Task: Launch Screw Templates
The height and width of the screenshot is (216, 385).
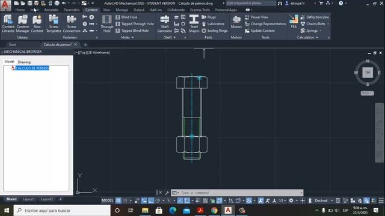Action: click(54, 23)
